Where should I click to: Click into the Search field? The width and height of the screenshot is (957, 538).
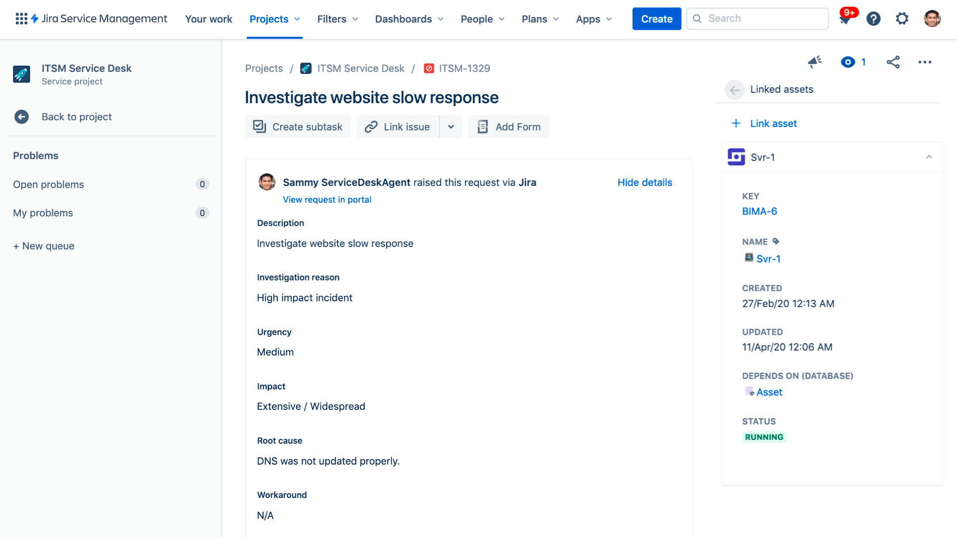(x=757, y=18)
